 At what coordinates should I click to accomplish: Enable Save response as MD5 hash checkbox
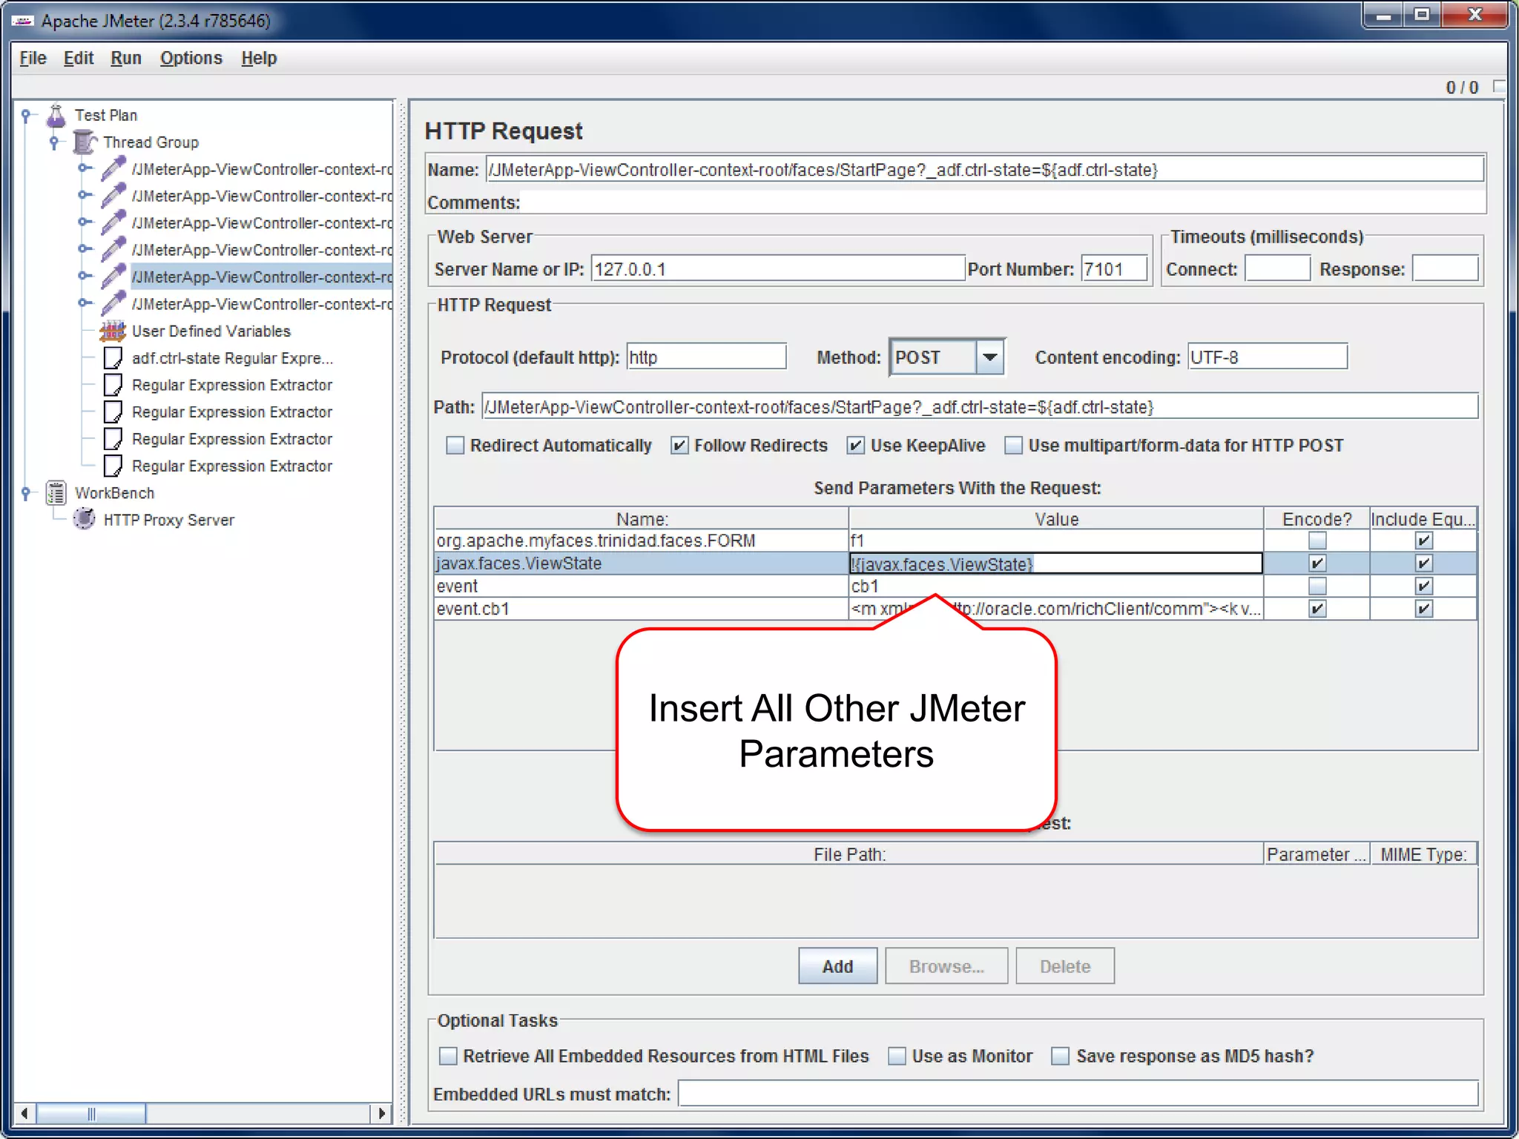tap(1061, 1056)
